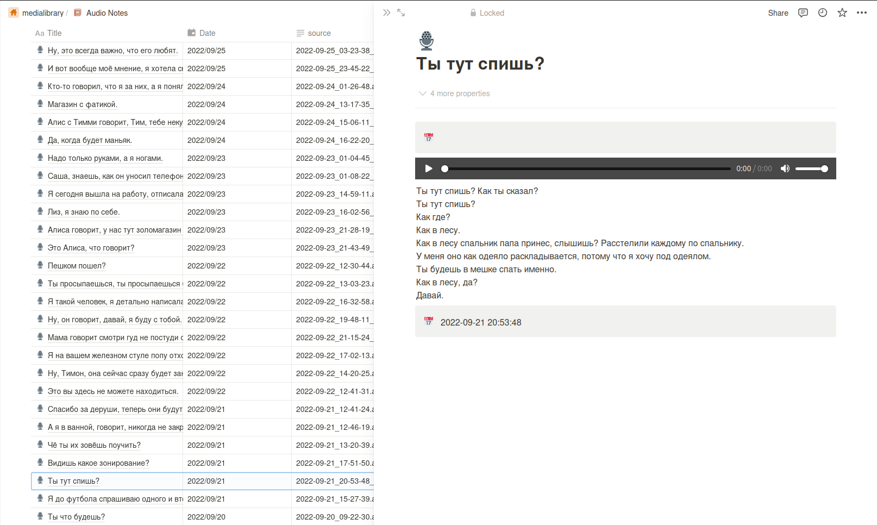Image resolution: width=877 pixels, height=525 pixels.
Task: Open the Audio Notes breadcrumb icon
Action: (78, 12)
